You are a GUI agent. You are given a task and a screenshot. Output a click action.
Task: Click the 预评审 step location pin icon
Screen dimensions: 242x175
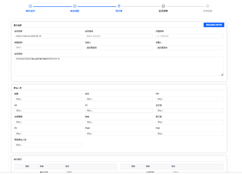[x=119, y=6]
